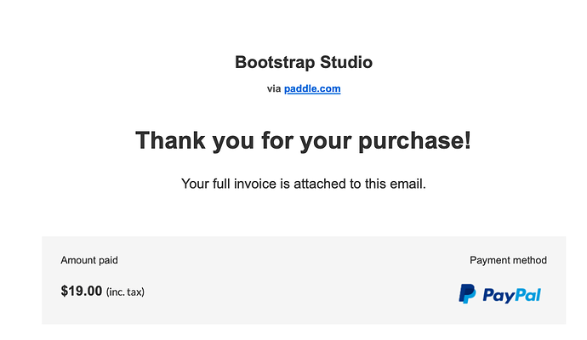This screenshot has width=587, height=340.
Task: Click the 'via' text before paddle.com
Action: point(273,88)
